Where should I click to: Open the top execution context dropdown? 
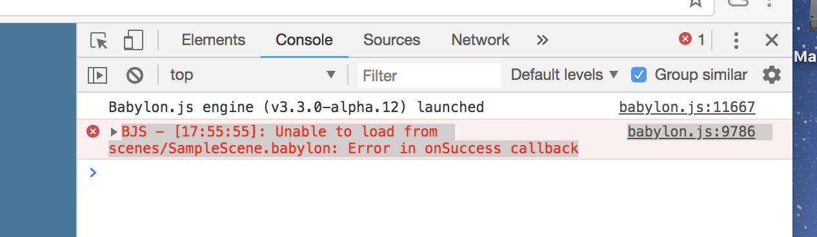coord(252,75)
